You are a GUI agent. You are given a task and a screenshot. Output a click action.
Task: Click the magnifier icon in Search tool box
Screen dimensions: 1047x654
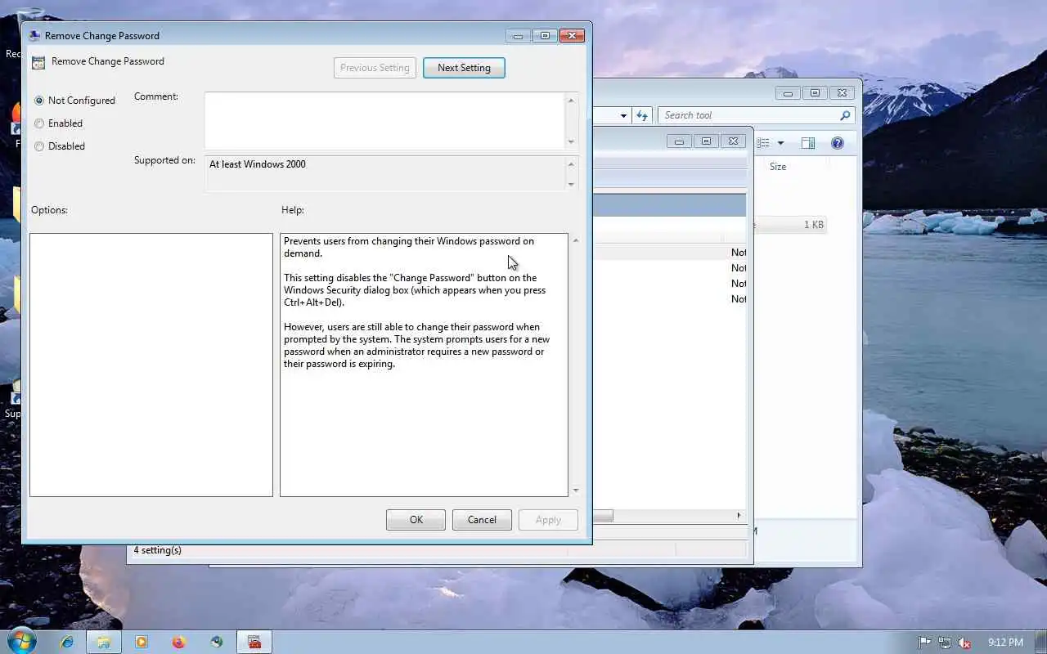click(x=845, y=115)
